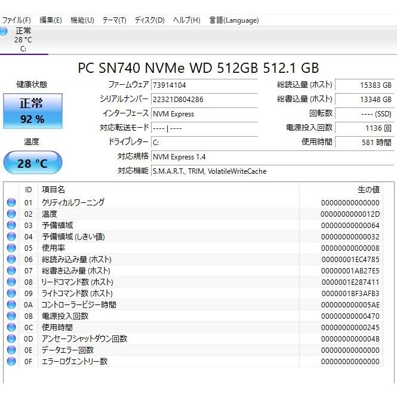Click total host writes value 13348 GB

[x=365, y=99]
